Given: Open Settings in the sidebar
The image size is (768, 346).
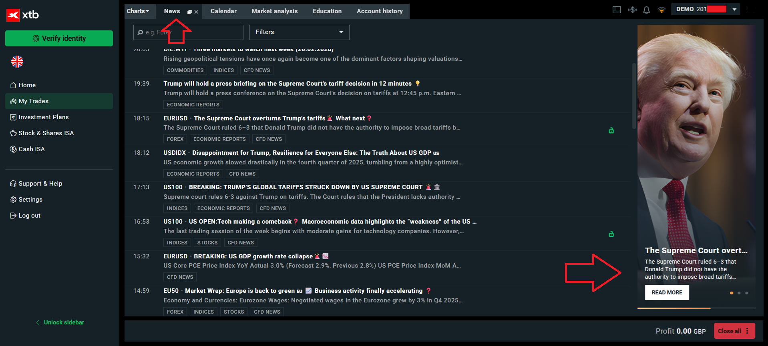Looking at the screenshot, I should coord(59,200).
